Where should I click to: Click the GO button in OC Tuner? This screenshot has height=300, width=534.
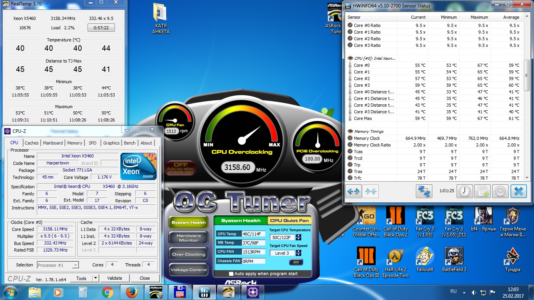[296, 262]
